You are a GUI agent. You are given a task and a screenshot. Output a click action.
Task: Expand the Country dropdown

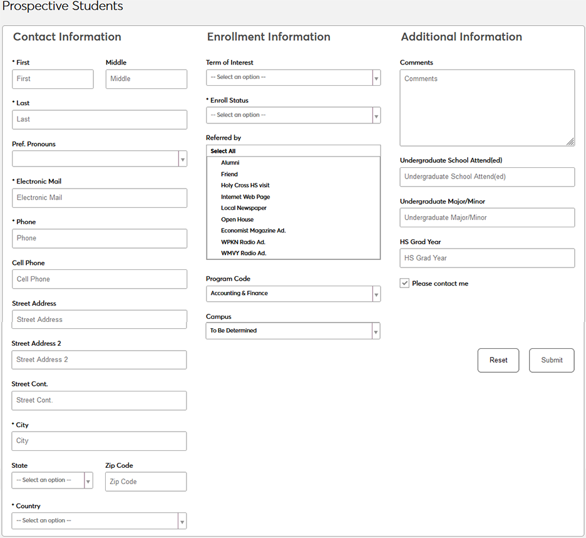(x=99, y=521)
